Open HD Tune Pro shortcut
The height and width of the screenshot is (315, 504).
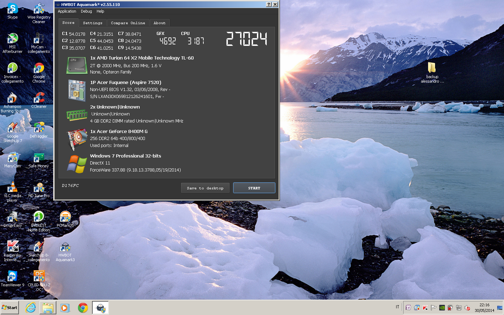pyautogui.click(x=39, y=189)
